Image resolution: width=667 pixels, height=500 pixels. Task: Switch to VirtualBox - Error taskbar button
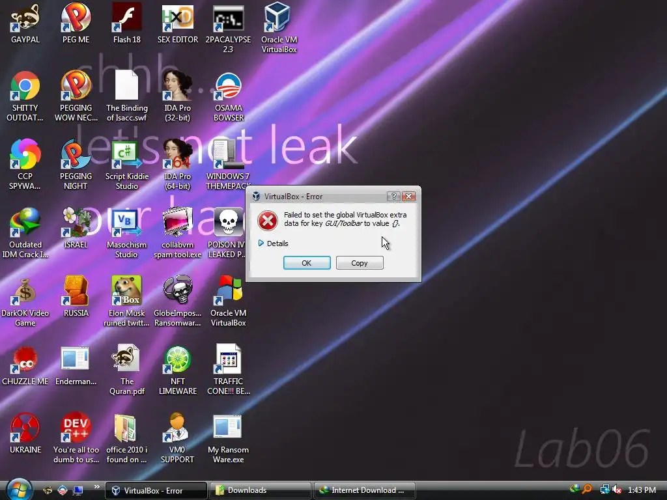[x=156, y=490]
